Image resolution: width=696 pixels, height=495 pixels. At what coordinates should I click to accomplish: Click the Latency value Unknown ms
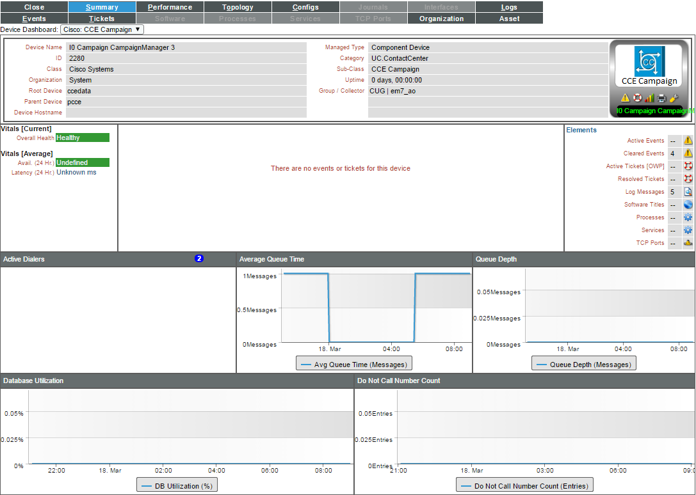point(76,173)
